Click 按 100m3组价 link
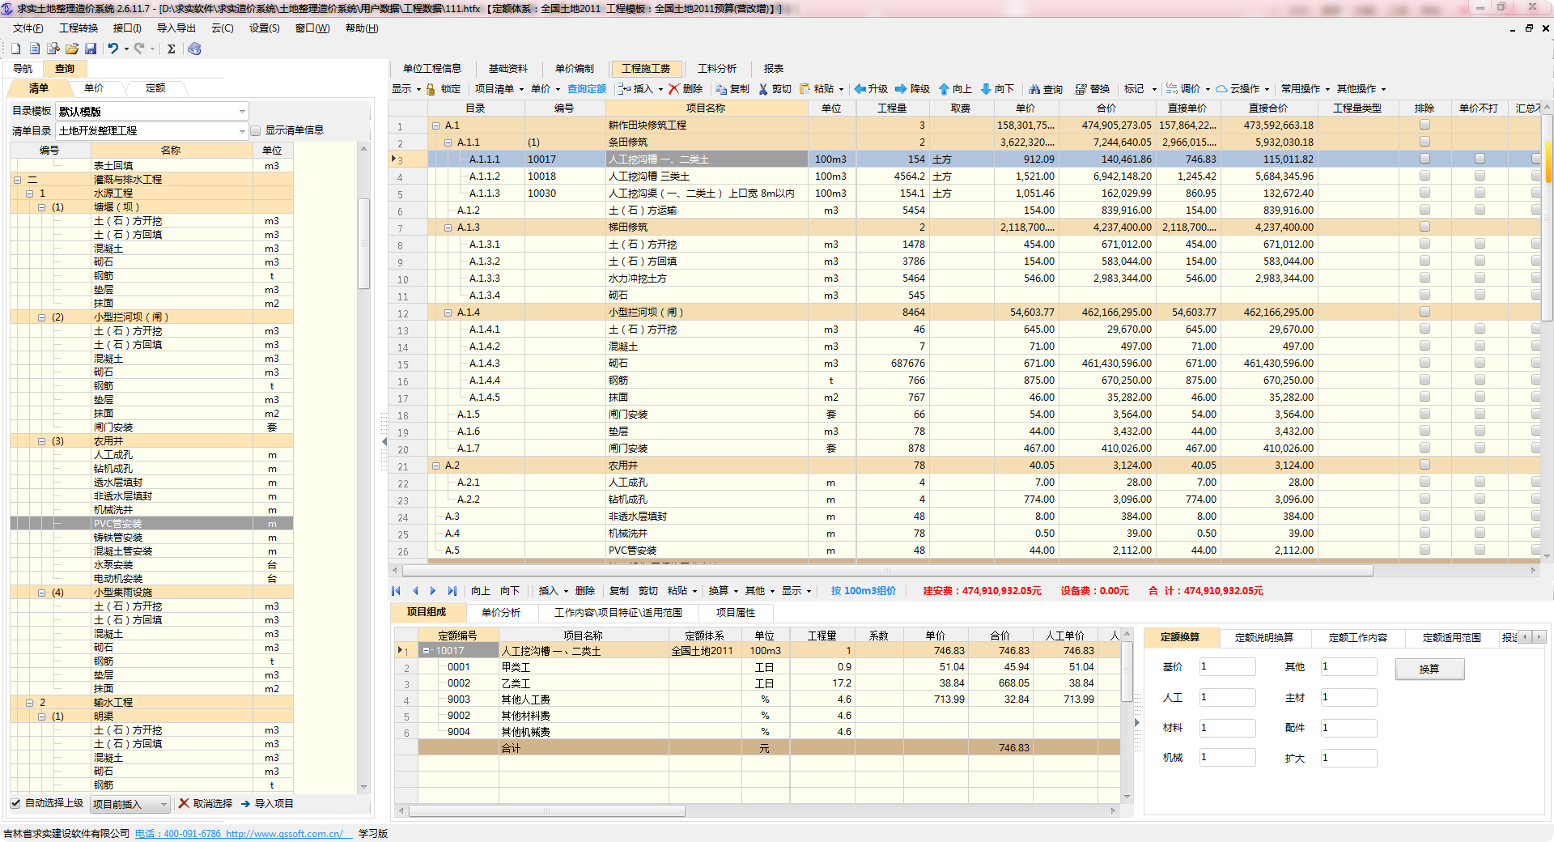Viewport: 1554px width, 842px height. tap(864, 591)
